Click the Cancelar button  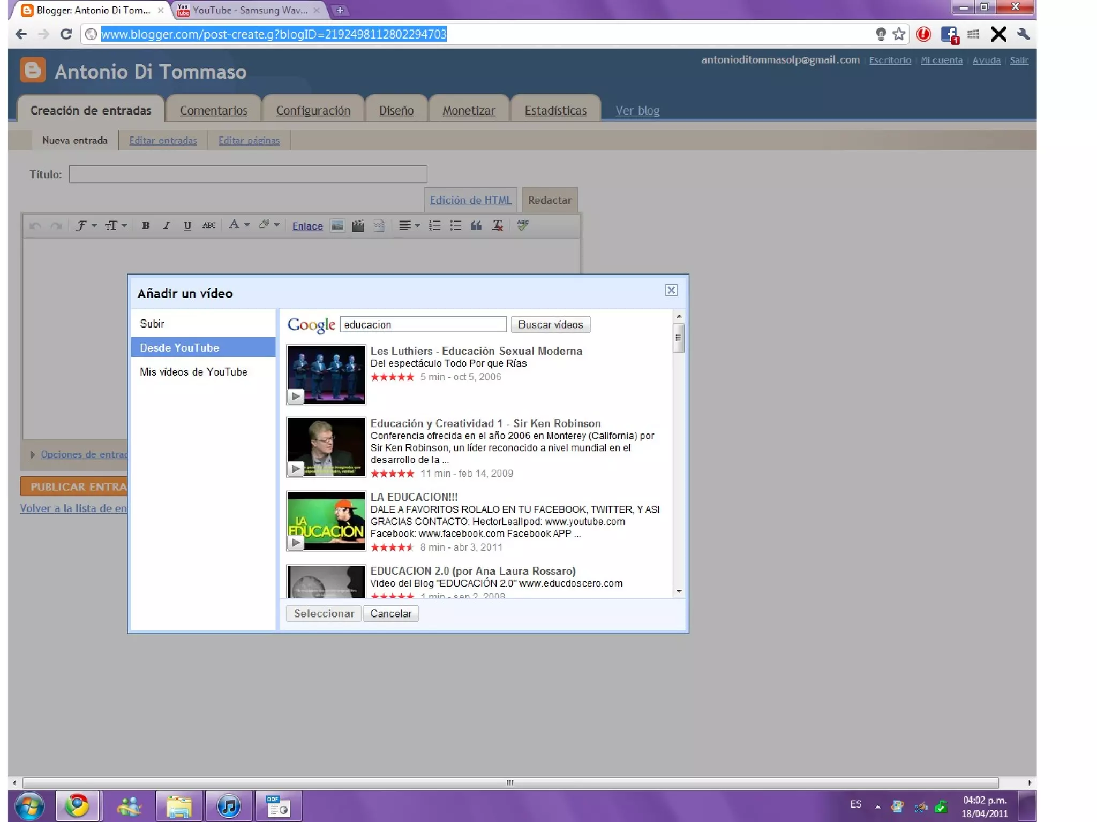pyautogui.click(x=390, y=613)
